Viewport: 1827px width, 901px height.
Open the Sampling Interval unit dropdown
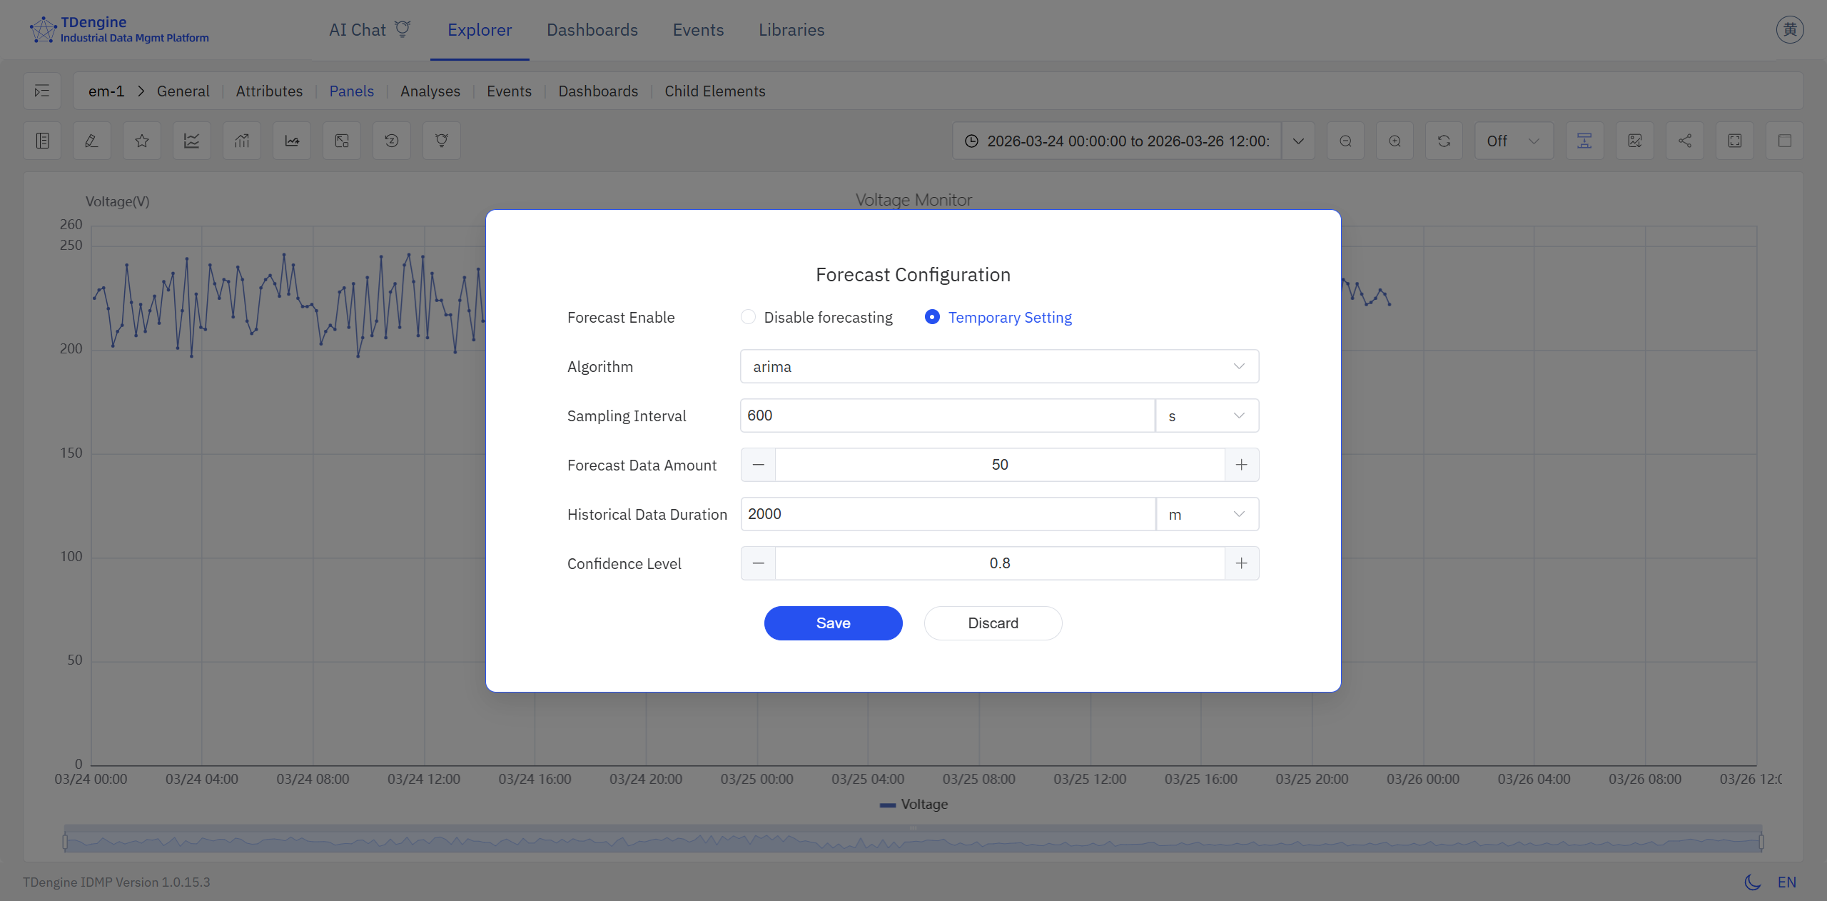click(1206, 416)
